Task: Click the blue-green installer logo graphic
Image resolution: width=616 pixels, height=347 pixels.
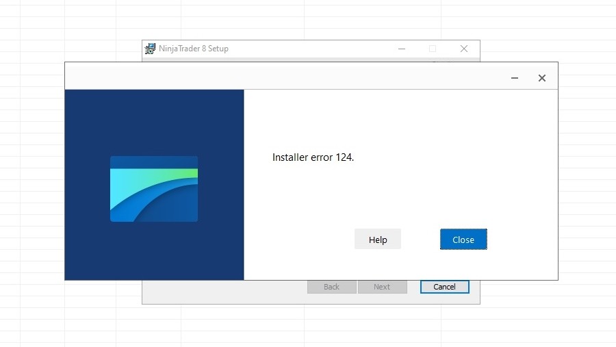Action: tap(154, 189)
